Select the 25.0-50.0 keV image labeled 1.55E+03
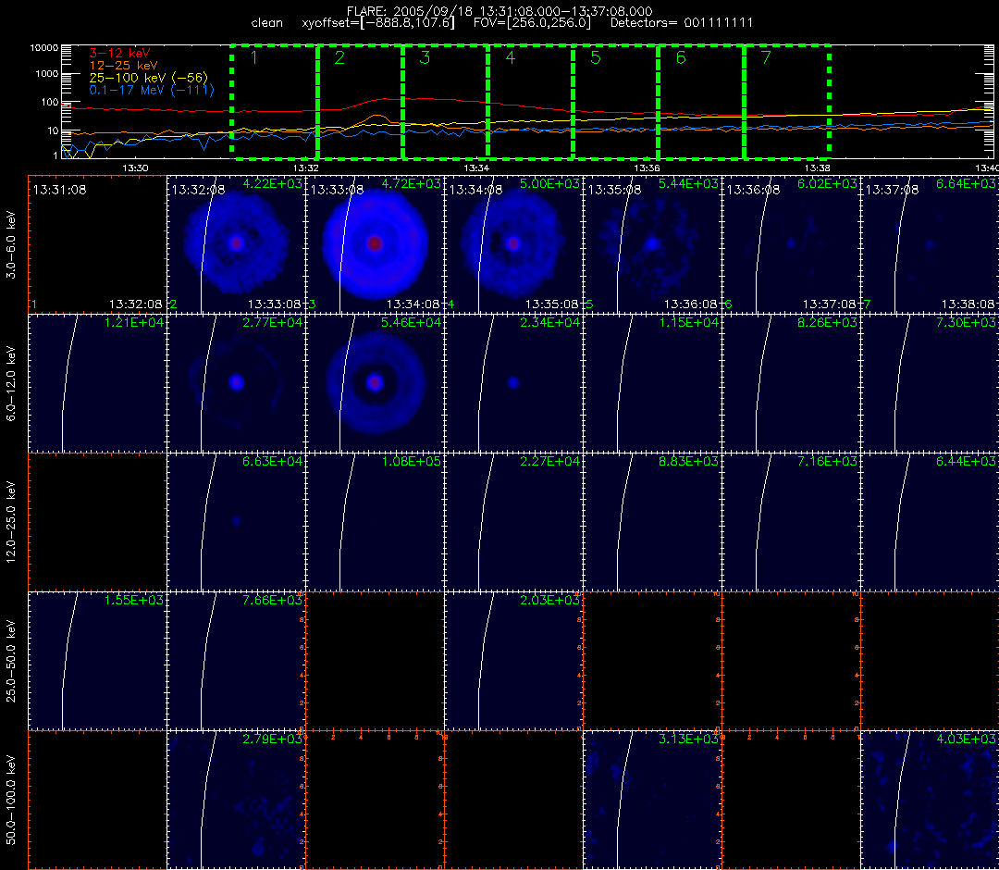 [97, 661]
